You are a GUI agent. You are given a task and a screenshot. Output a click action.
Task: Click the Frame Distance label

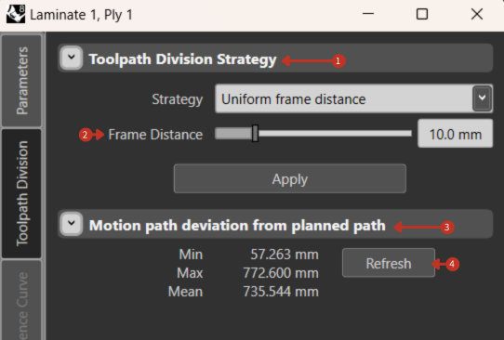click(x=155, y=135)
